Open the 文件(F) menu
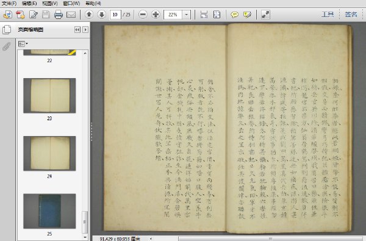 (9, 3)
